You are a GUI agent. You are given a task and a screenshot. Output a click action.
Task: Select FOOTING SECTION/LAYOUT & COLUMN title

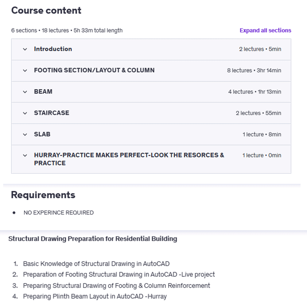pyautogui.click(x=94, y=70)
